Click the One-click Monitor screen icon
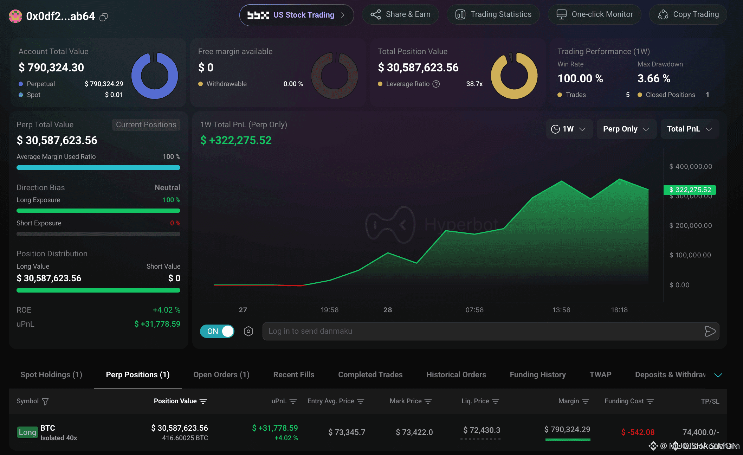This screenshot has width=743, height=455. [x=562, y=14]
